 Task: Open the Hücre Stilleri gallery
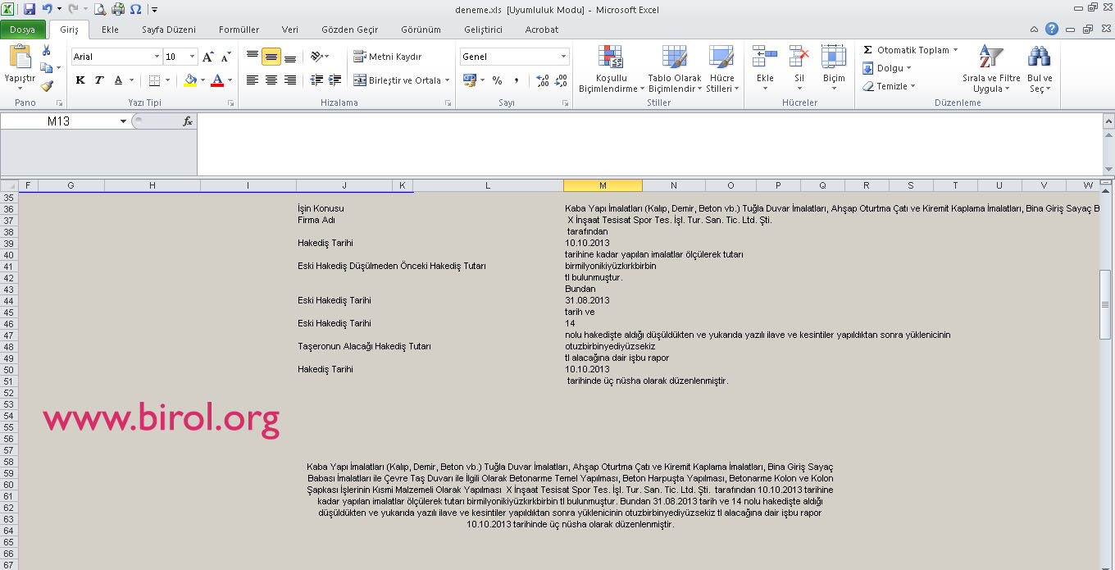[x=722, y=69]
